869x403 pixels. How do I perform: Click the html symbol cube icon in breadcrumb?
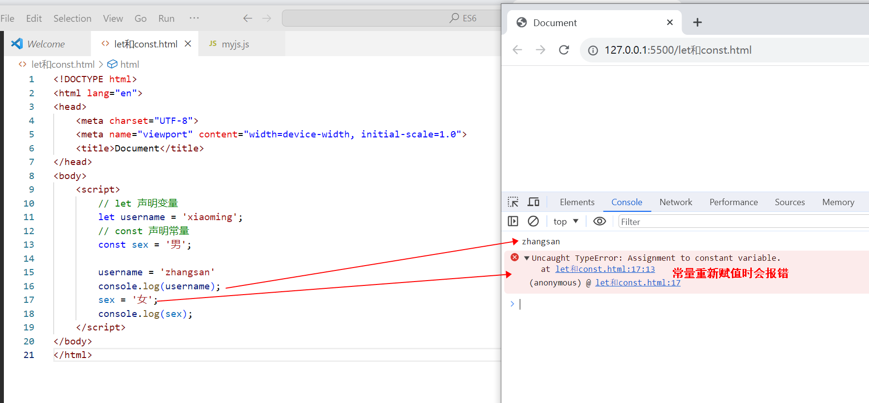point(112,64)
